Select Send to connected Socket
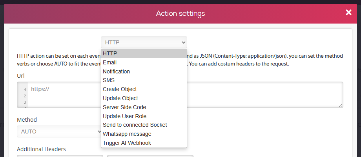The image size is (361, 157). tap(144, 125)
